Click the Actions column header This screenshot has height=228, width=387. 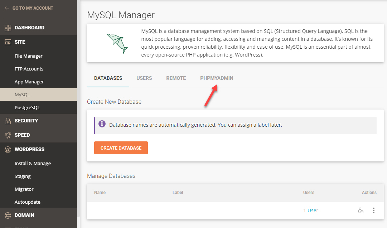point(369,193)
